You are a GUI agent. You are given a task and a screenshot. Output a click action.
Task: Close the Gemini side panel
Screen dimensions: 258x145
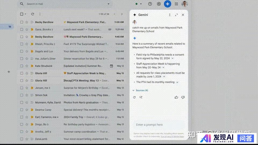pos(183,15)
